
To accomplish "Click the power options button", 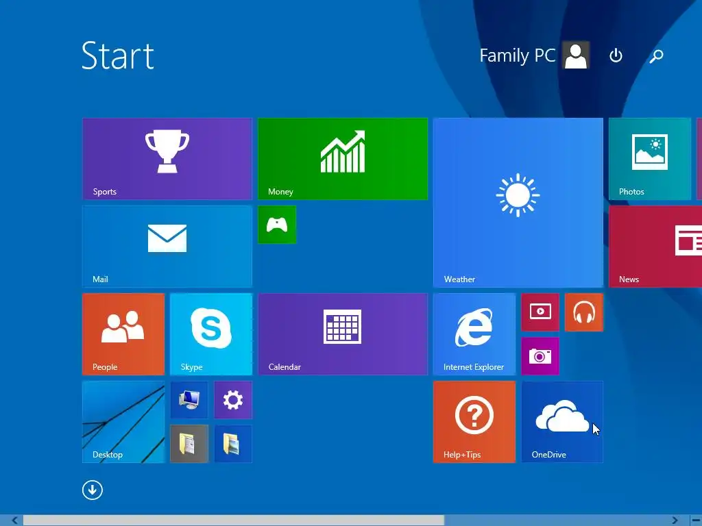I will pyautogui.click(x=616, y=55).
